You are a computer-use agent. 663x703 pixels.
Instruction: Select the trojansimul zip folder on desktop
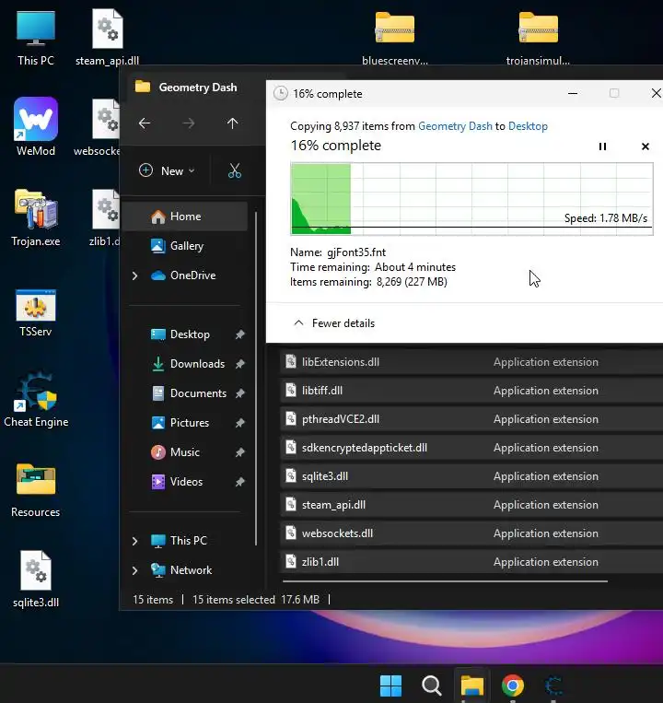point(538,38)
